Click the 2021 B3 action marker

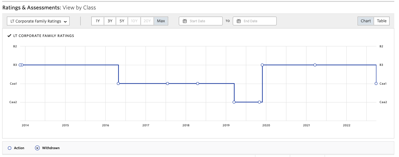315,65
